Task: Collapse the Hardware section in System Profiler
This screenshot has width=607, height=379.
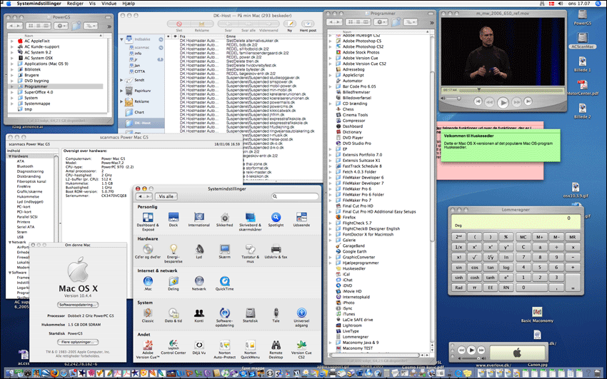Action: 9,156
